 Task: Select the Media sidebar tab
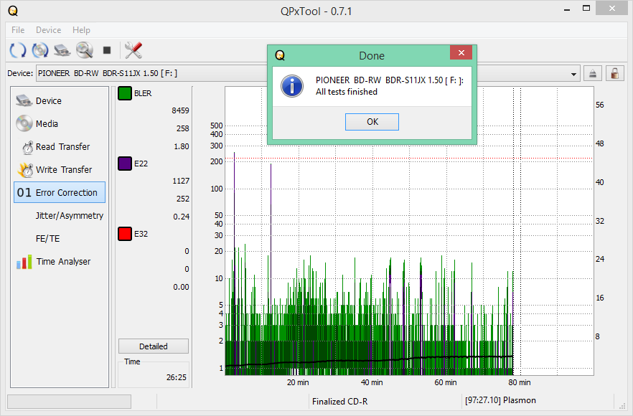click(x=60, y=123)
